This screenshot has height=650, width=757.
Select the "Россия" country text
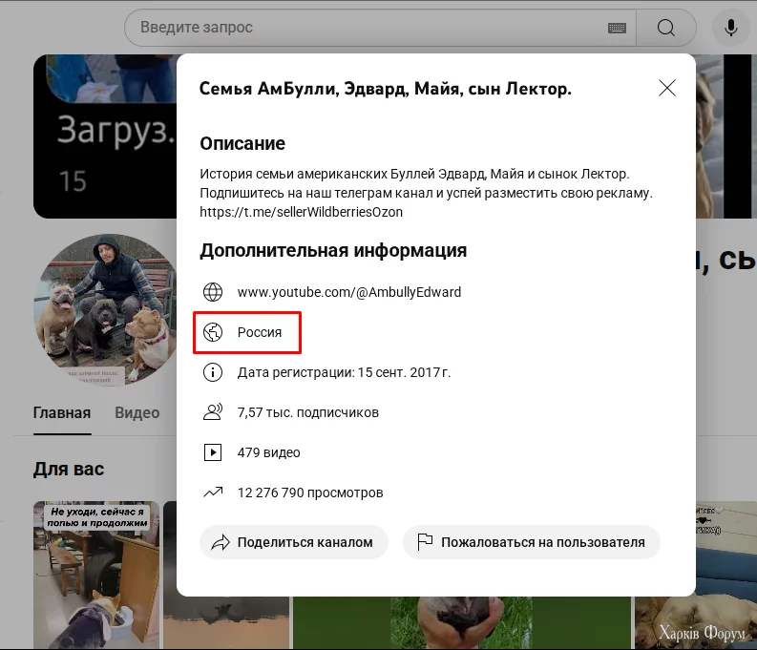coord(260,332)
